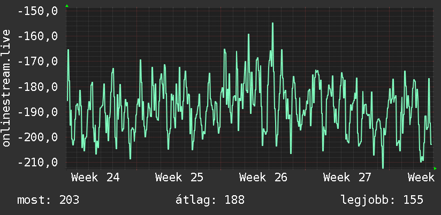
Task: Select the Week 25 axis label
Action: [179, 178]
